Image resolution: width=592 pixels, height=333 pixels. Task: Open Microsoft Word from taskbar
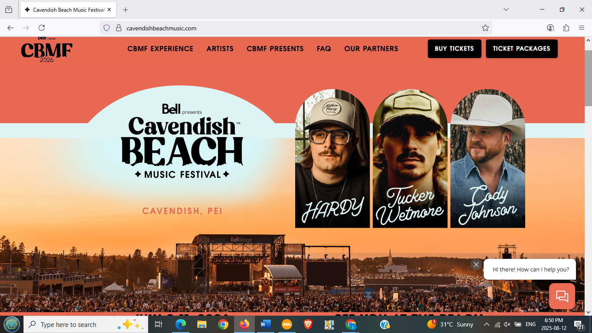pyautogui.click(x=266, y=324)
